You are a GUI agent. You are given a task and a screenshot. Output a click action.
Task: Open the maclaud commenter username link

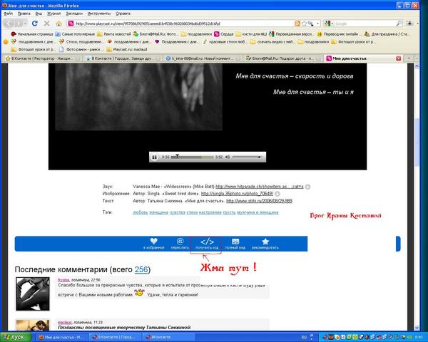click(64, 322)
